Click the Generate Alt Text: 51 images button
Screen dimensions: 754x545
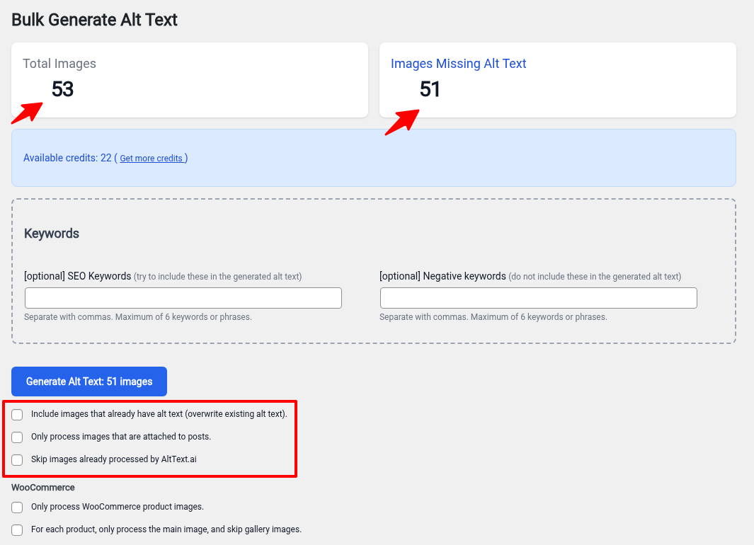[x=88, y=381]
